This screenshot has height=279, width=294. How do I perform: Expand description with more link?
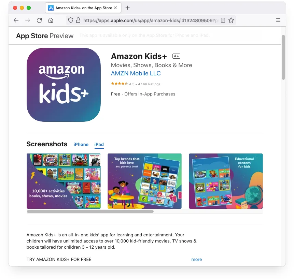(x=196, y=259)
